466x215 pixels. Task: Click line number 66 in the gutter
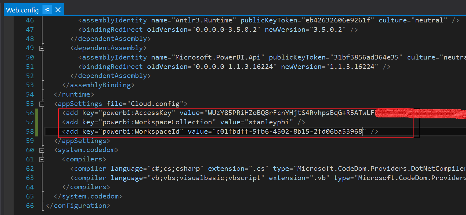(30, 206)
